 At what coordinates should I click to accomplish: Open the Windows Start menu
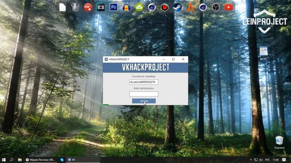coord(4,160)
